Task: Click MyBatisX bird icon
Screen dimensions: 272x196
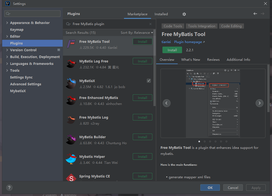Action: click(71, 83)
